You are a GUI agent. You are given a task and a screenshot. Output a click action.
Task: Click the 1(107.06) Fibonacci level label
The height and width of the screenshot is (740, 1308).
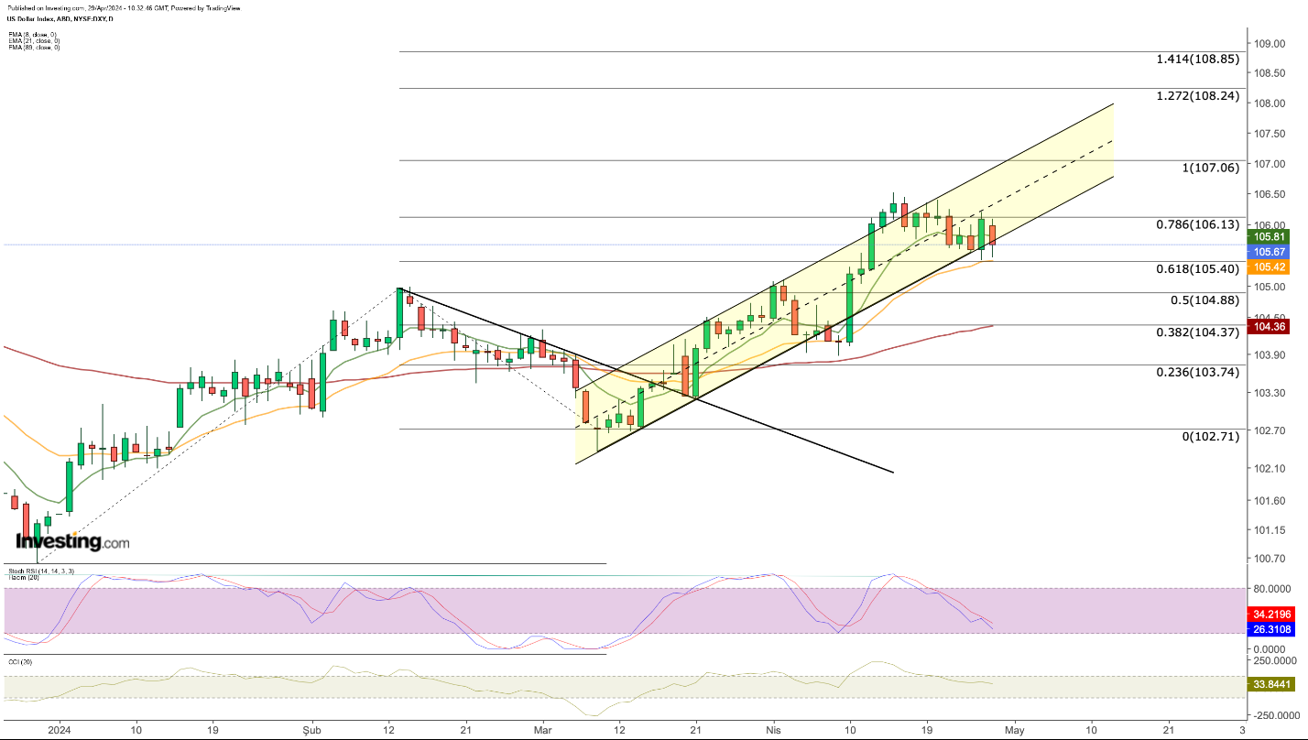pyautogui.click(x=1209, y=168)
